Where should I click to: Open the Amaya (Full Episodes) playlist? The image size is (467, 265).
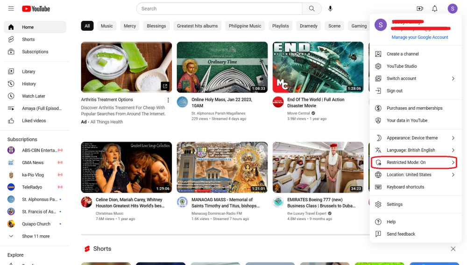[x=35, y=108]
